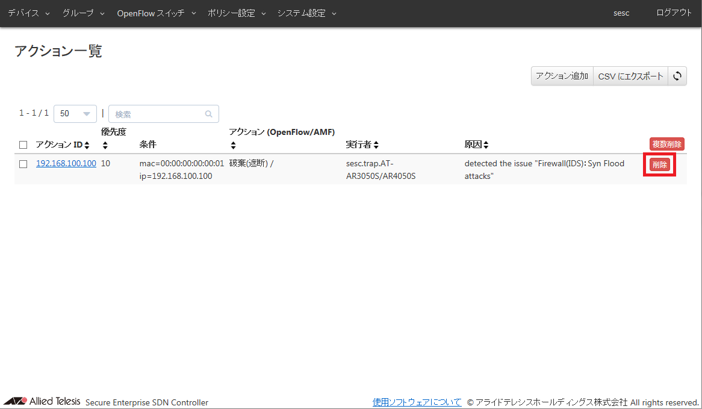Open the 使用ソフトウェアについて link
Viewport: 702px width, 409px height.
[417, 402]
